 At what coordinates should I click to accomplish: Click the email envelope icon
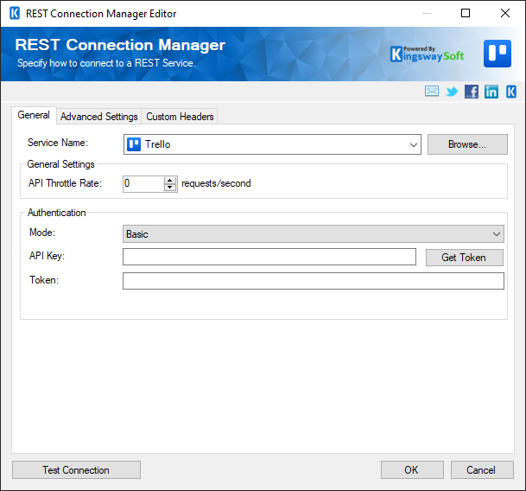click(431, 91)
